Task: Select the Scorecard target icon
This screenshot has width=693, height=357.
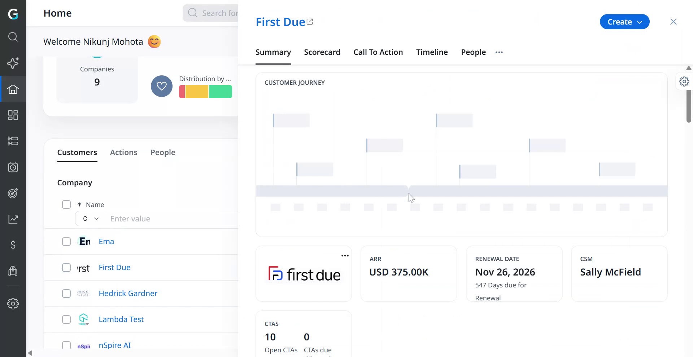Action: click(x=13, y=193)
